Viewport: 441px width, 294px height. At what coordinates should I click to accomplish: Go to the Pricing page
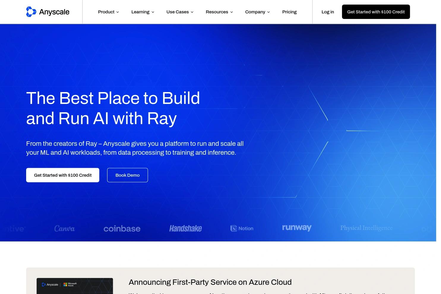pyautogui.click(x=290, y=12)
